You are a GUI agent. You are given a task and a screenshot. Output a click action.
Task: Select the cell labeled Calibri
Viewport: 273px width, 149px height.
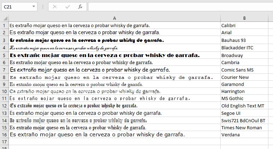pyautogui.click(x=244, y=25)
